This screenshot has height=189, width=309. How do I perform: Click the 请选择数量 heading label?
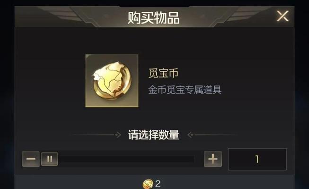(x=154, y=135)
